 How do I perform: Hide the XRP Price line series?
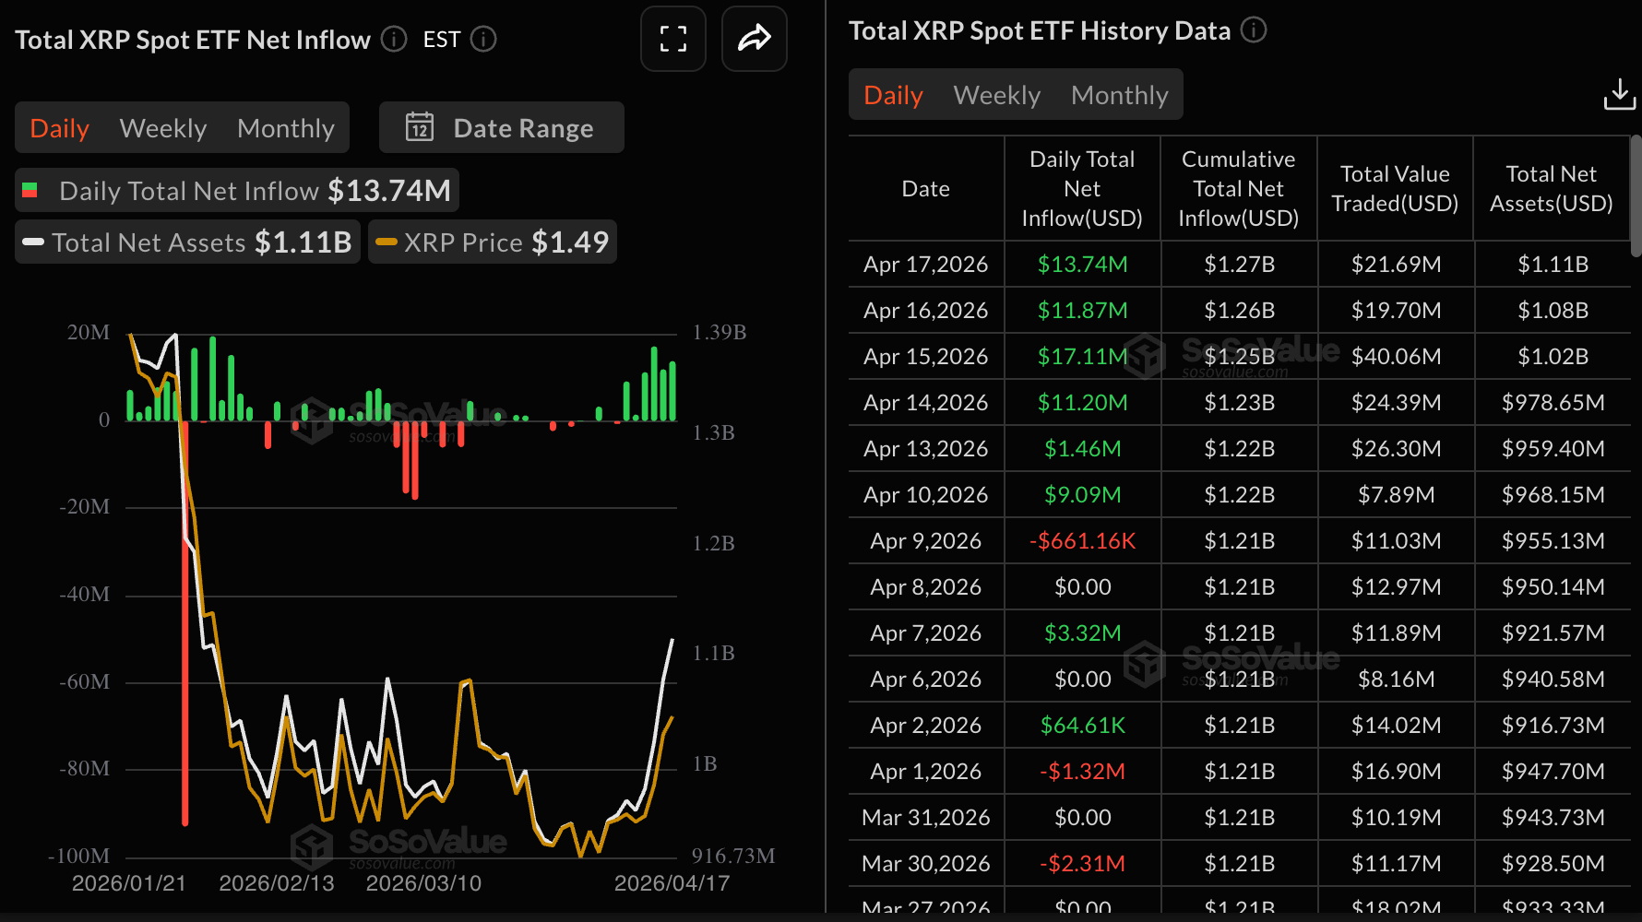point(493,242)
